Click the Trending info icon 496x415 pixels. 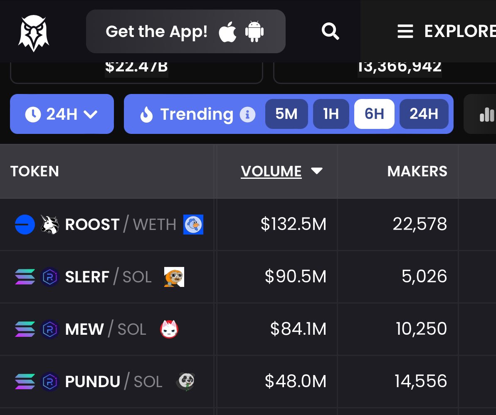(247, 114)
